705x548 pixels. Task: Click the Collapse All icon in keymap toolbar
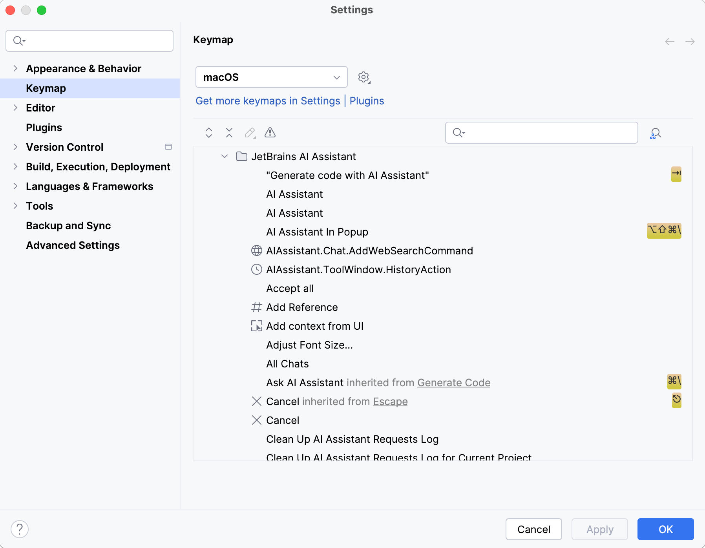point(229,133)
